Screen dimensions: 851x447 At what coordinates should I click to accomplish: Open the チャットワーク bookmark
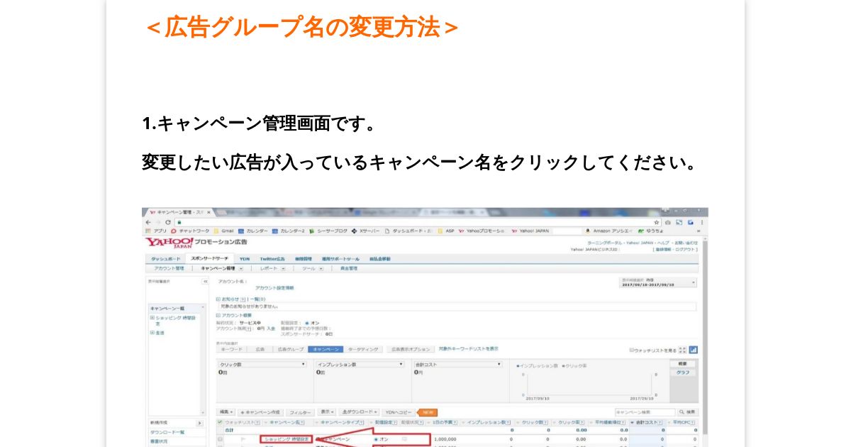(191, 231)
